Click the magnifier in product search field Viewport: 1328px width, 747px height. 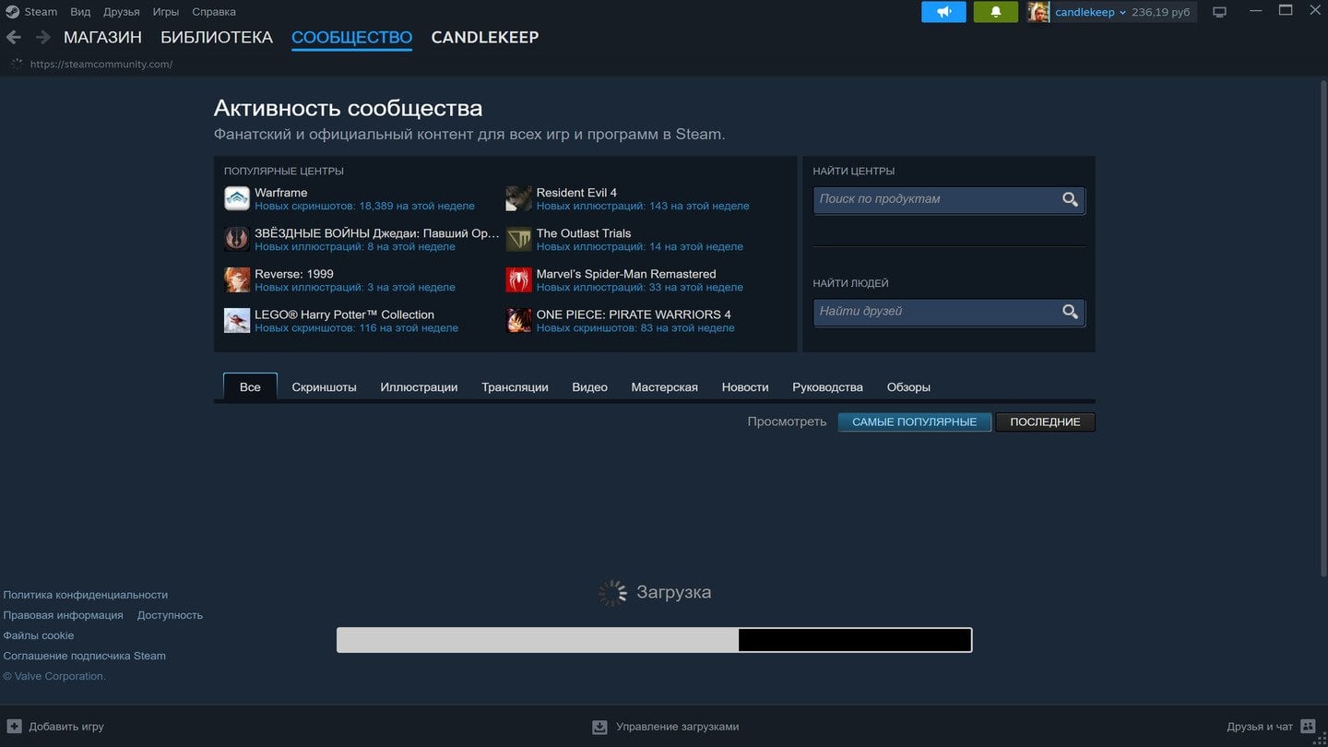pyautogui.click(x=1069, y=199)
